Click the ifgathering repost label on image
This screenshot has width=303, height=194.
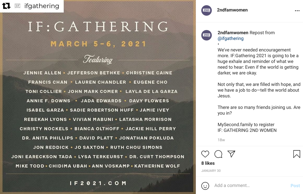(42, 6)
